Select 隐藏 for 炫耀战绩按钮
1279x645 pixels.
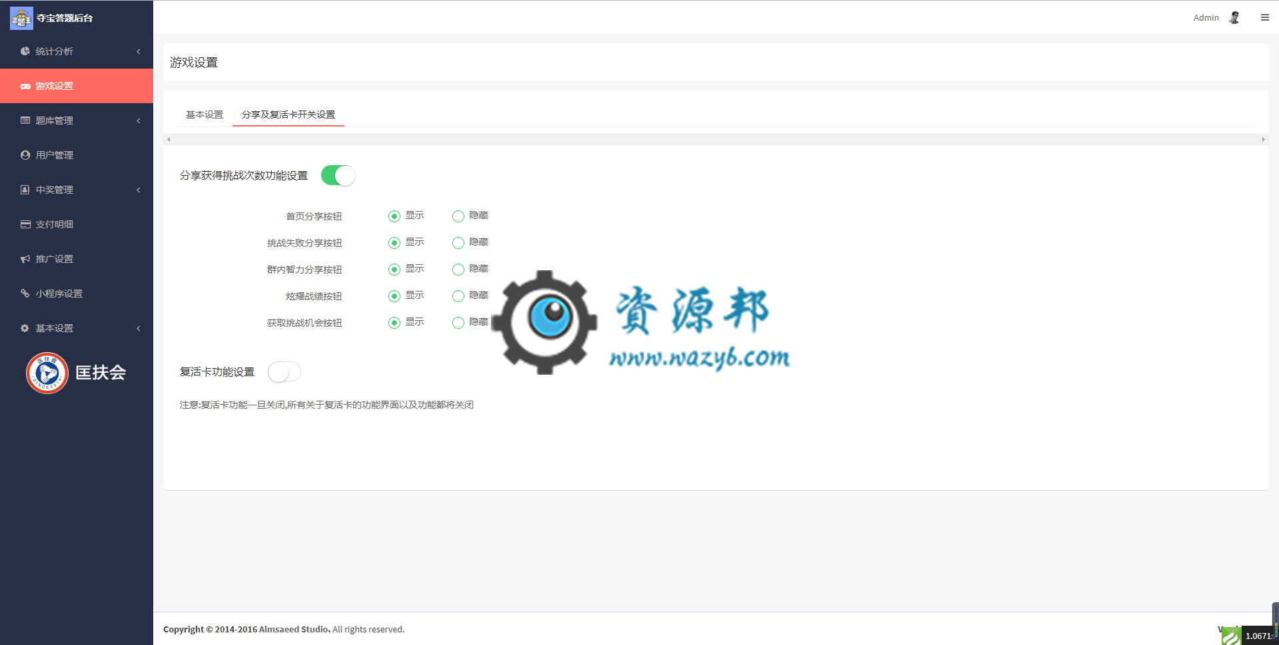[458, 296]
